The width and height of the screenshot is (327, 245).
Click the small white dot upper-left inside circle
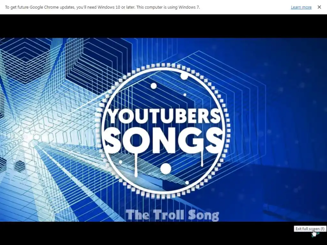tap(154, 86)
